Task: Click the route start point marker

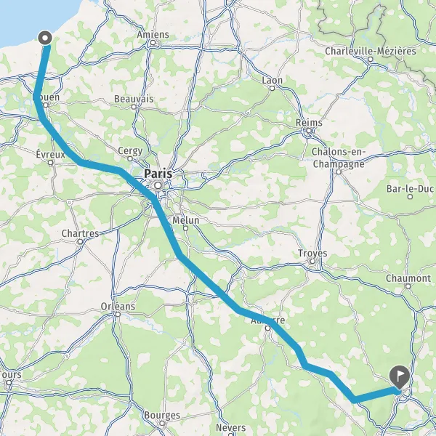Action: coord(45,38)
